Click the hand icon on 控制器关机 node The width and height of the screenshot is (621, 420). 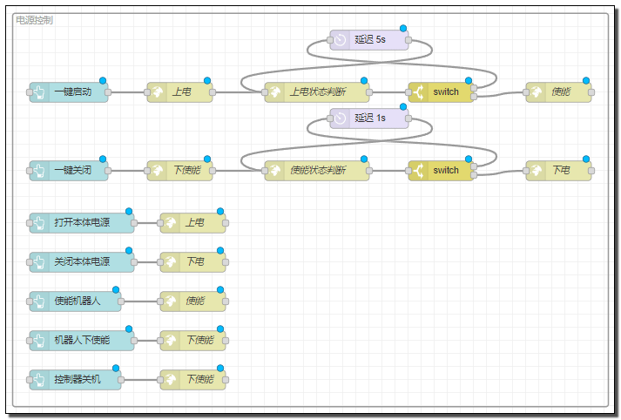pyautogui.click(x=39, y=380)
